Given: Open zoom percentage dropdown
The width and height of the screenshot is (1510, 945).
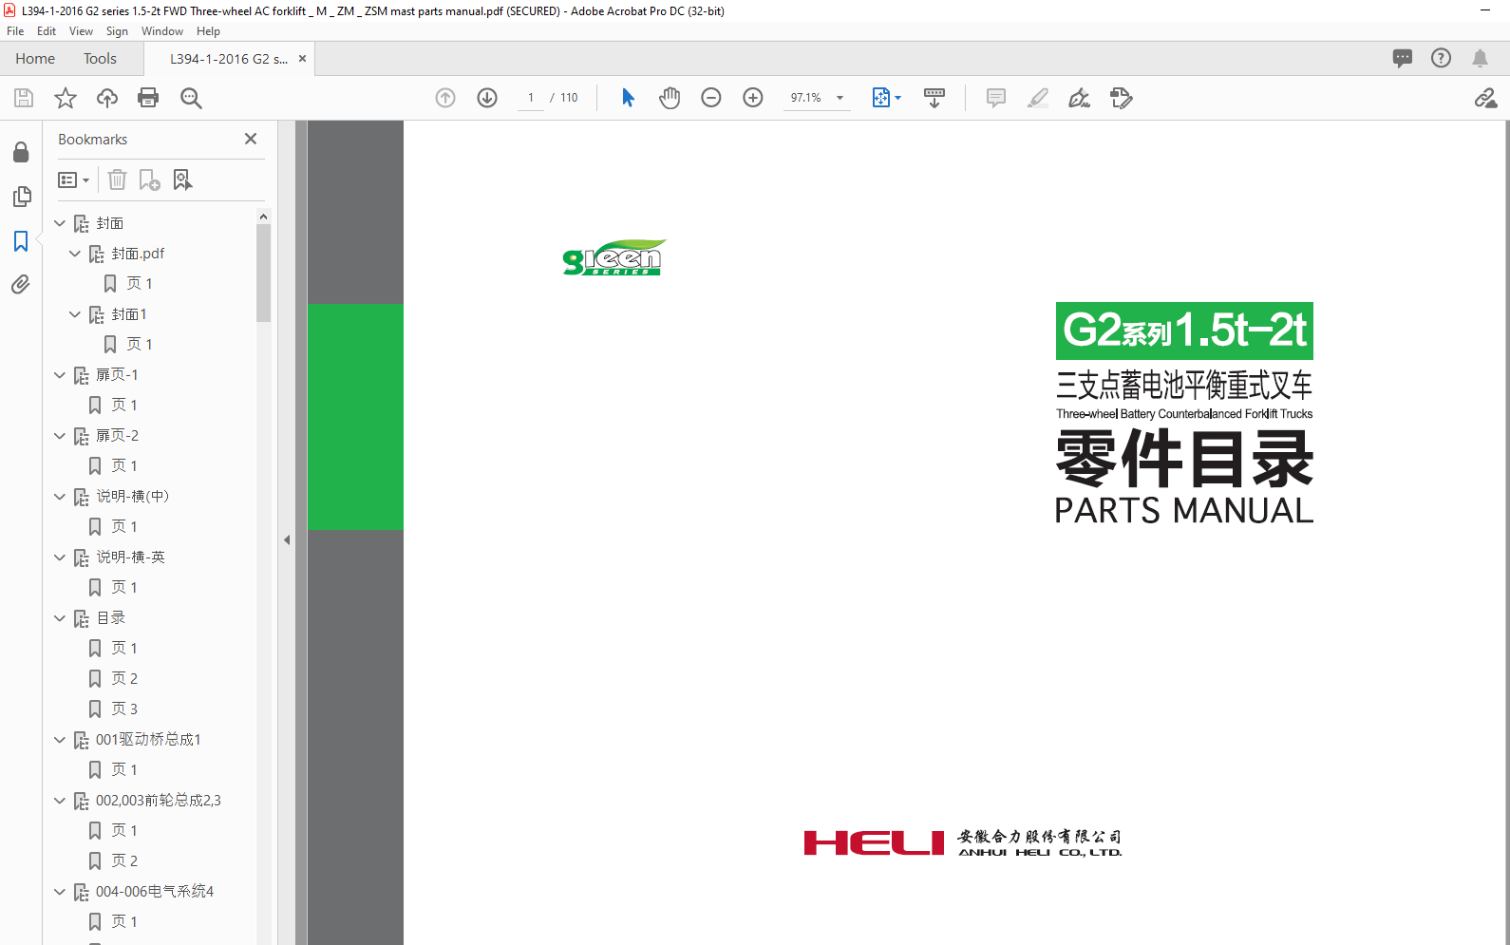Looking at the screenshot, I should click(840, 98).
